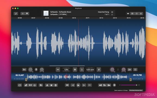Set loop end with the B button

pos(56,85)
